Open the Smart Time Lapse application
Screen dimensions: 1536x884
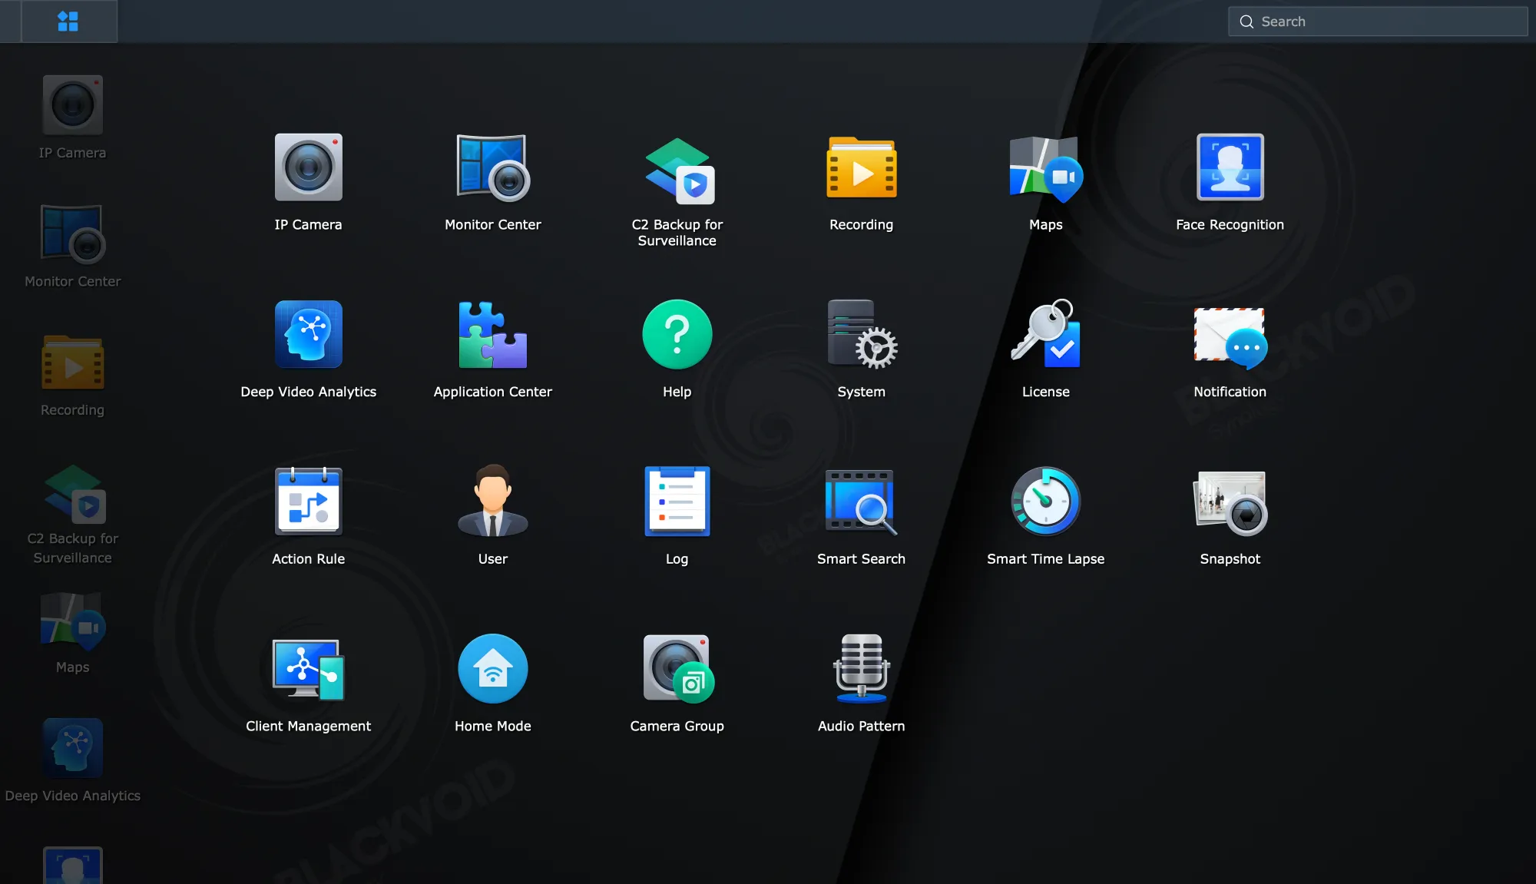tap(1045, 502)
